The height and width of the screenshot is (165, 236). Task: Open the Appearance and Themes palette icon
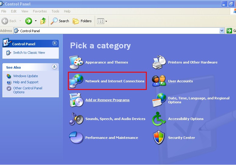click(x=76, y=62)
